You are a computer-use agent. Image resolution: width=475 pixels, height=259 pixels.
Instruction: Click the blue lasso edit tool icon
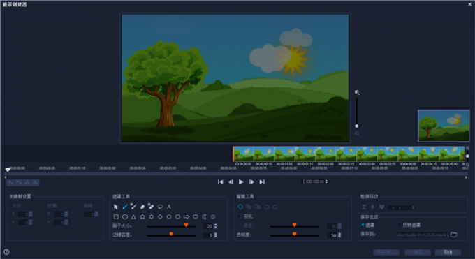pos(240,207)
